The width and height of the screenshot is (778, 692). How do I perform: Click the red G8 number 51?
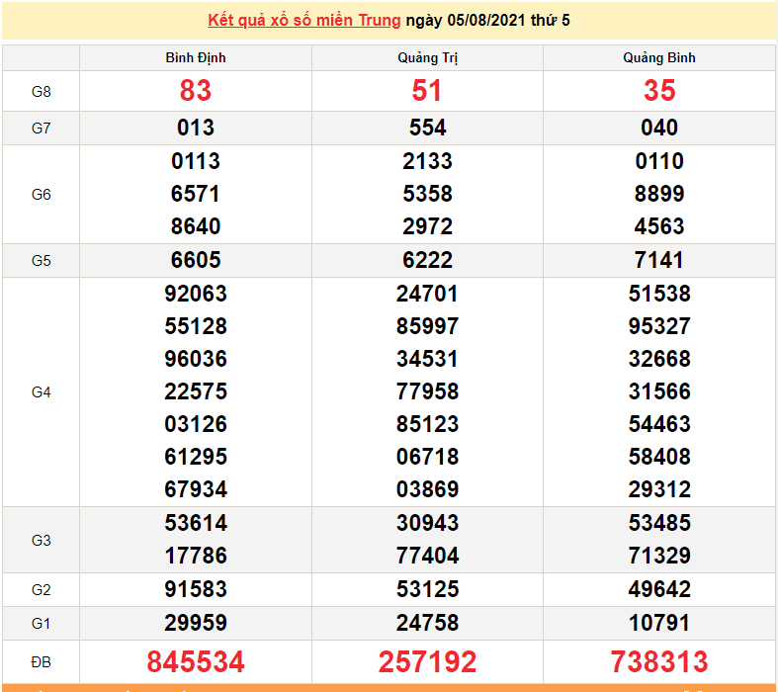pyautogui.click(x=427, y=91)
